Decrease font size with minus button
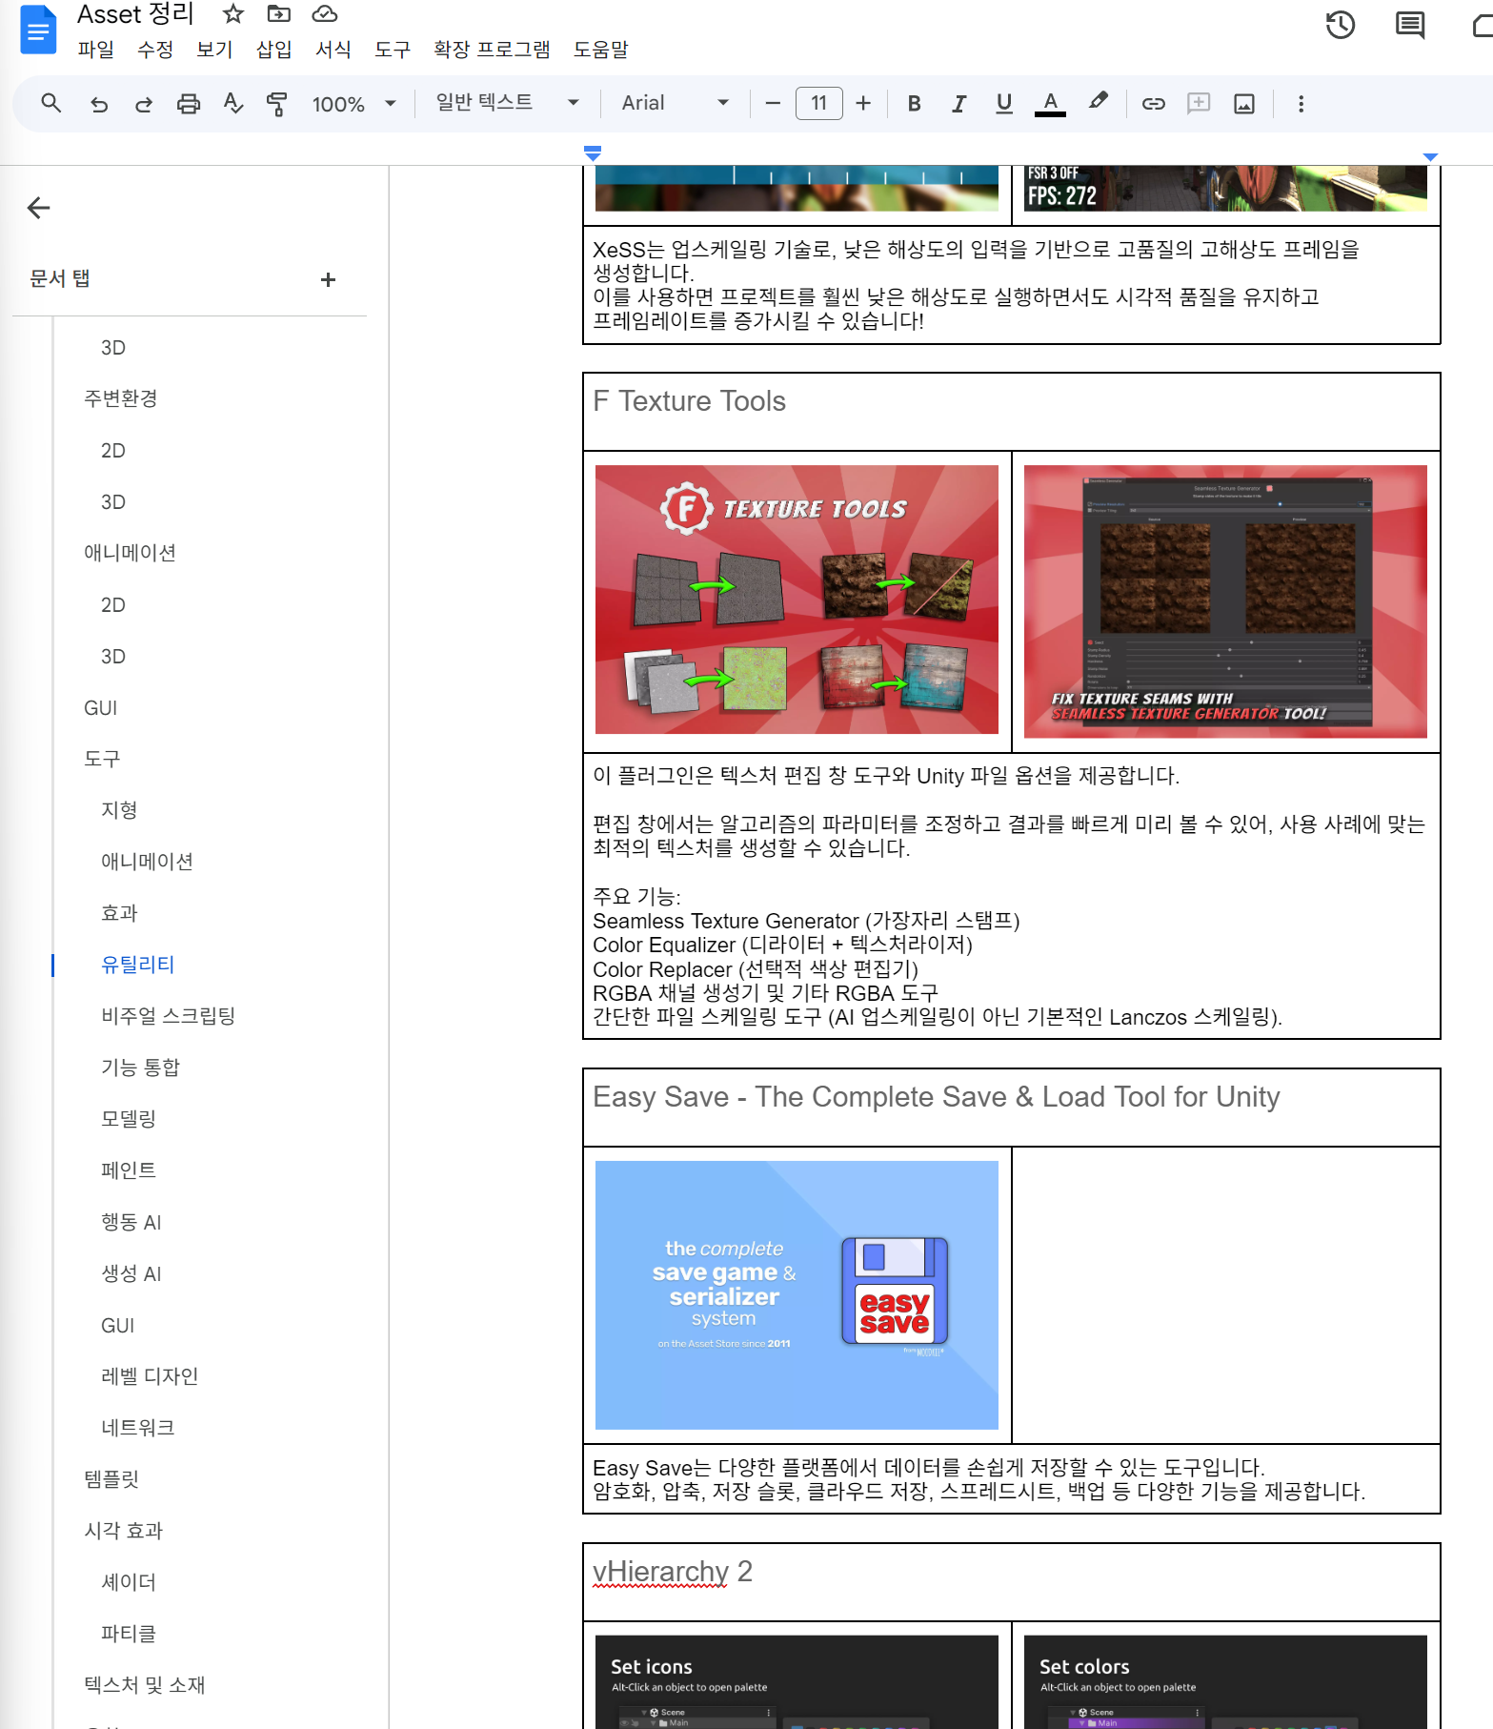1493x1729 pixels. (x=773, y=103)
